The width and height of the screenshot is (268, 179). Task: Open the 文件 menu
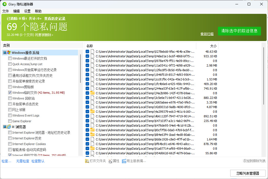coord(5,11)
